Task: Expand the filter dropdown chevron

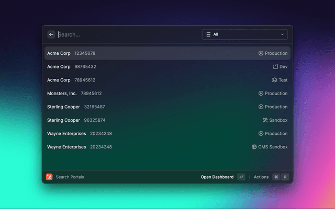Action: (283, 34)
